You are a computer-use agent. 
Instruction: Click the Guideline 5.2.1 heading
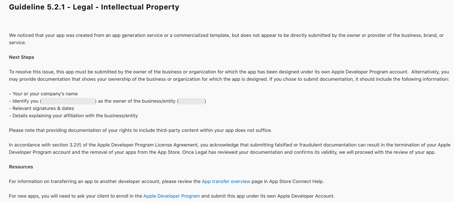point(94,7)
